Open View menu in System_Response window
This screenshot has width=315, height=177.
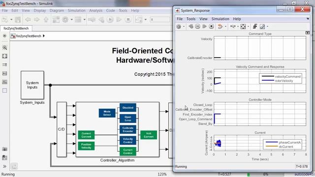point(203,19)
